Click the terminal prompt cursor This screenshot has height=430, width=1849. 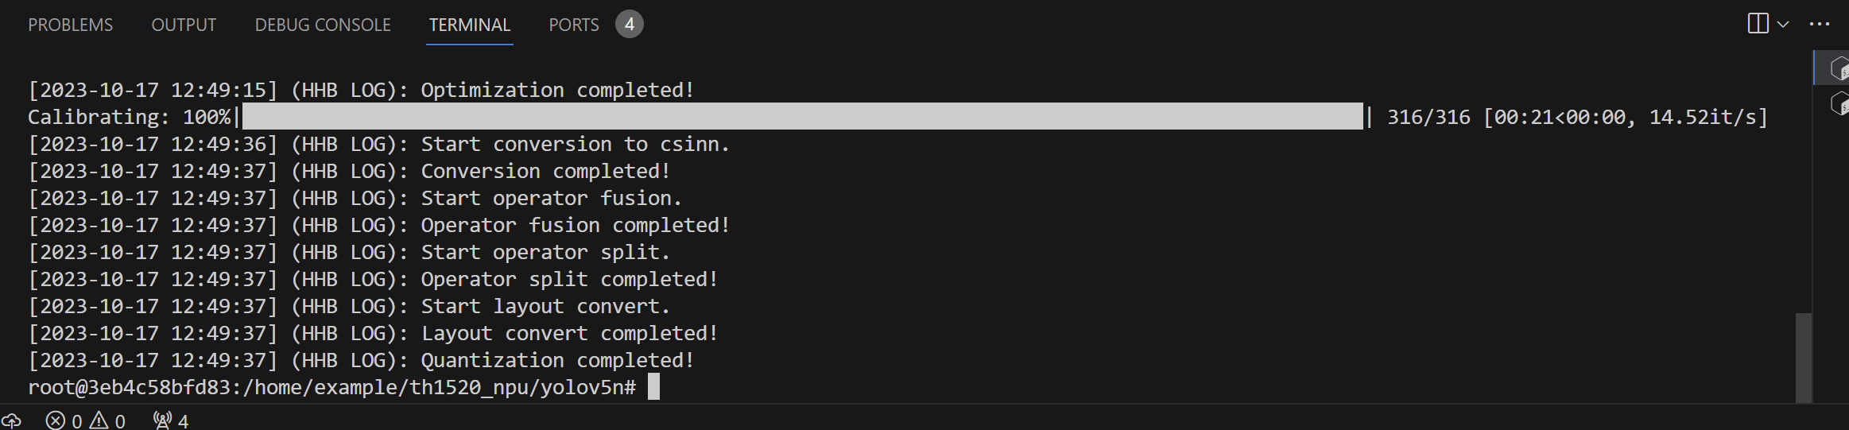pyautogui.click(x=653, y=387)
